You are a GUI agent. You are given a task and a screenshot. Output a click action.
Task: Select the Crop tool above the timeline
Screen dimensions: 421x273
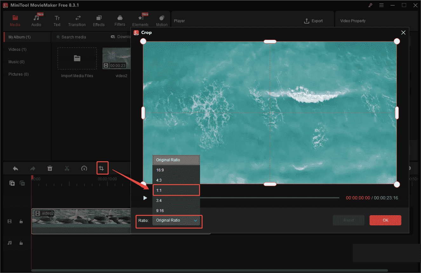pyautogui.click(x=102, y=168)
